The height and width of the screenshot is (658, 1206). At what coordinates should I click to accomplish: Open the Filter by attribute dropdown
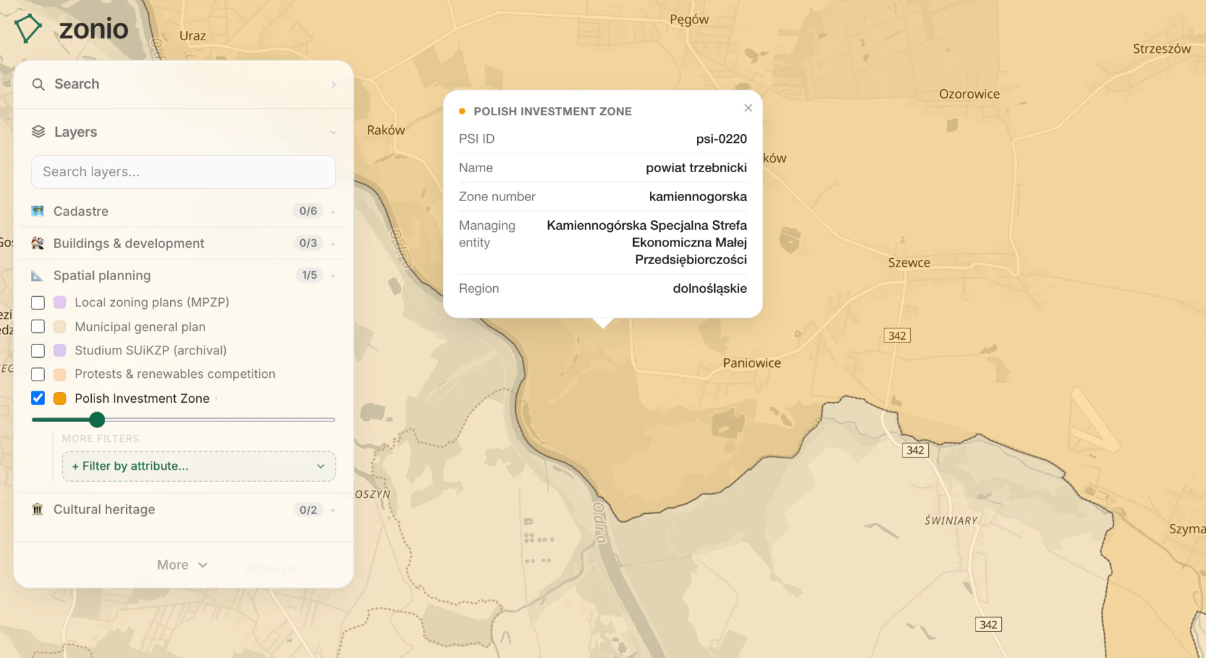coord(198,466)
